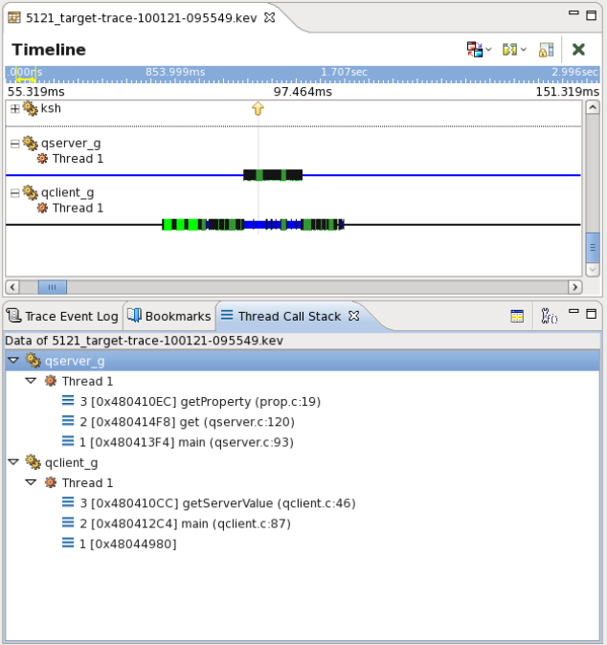Click the yellow split display icon in Timeline toolbar
Image resolution: width=607 pixels, height=645 pixels.
(509, 50)
